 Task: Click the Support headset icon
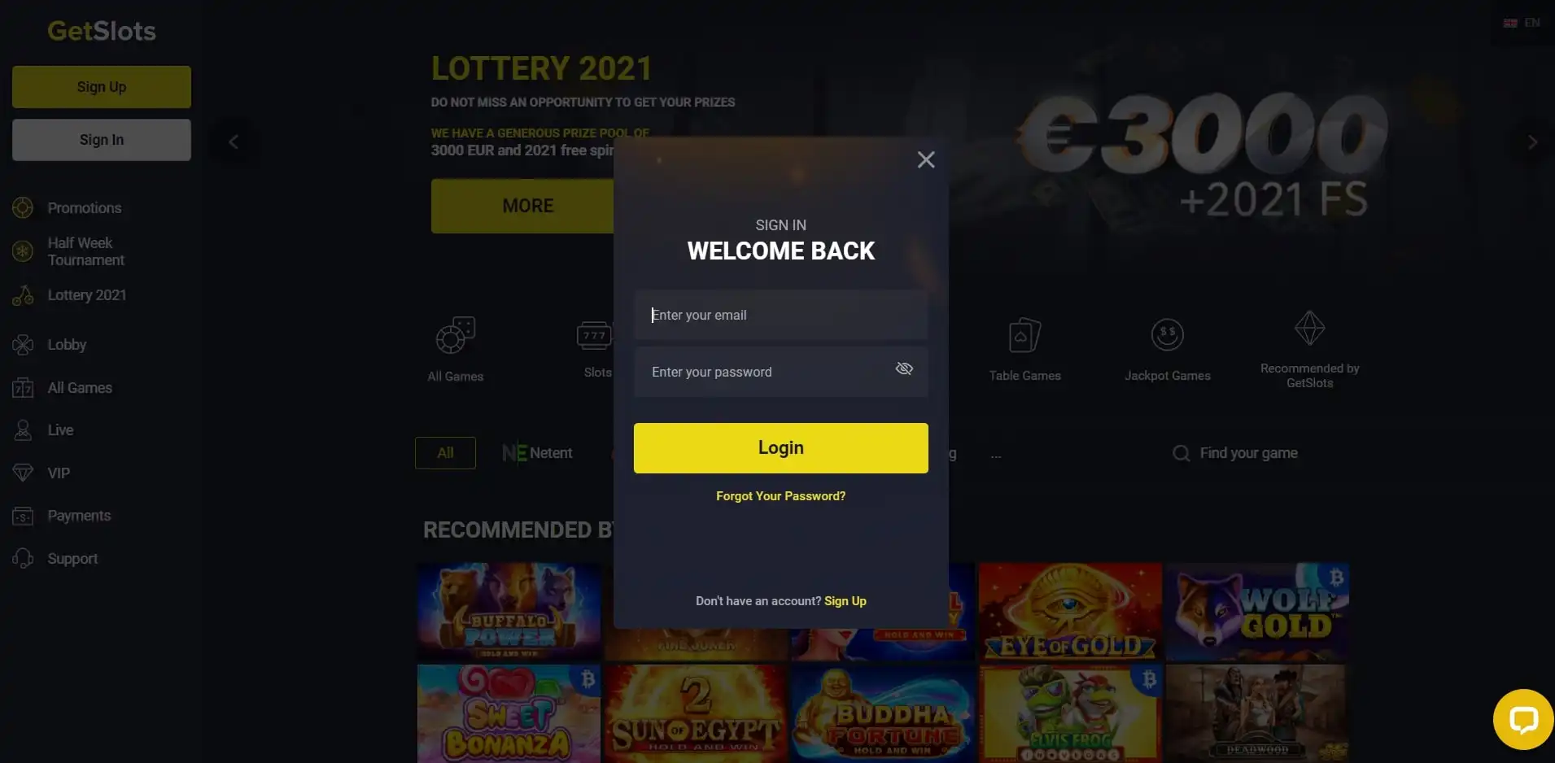[23, 558]
